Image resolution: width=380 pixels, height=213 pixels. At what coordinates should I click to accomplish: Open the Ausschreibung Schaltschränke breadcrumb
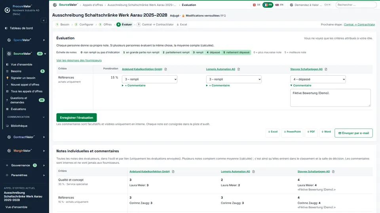click(142, 5)
